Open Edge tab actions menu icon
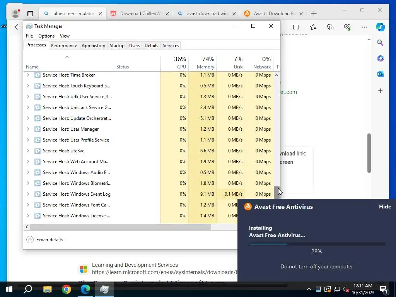 tap(30, 14)
